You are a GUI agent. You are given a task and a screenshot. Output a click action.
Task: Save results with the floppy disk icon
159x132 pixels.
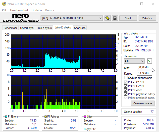pyautogui.click(x=115, y=18)
